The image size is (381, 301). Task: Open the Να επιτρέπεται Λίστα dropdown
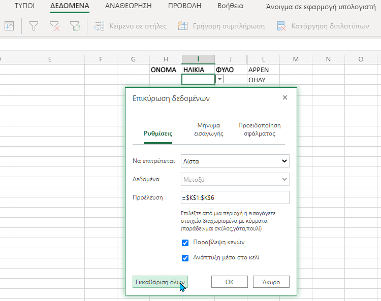pos(235,161)
